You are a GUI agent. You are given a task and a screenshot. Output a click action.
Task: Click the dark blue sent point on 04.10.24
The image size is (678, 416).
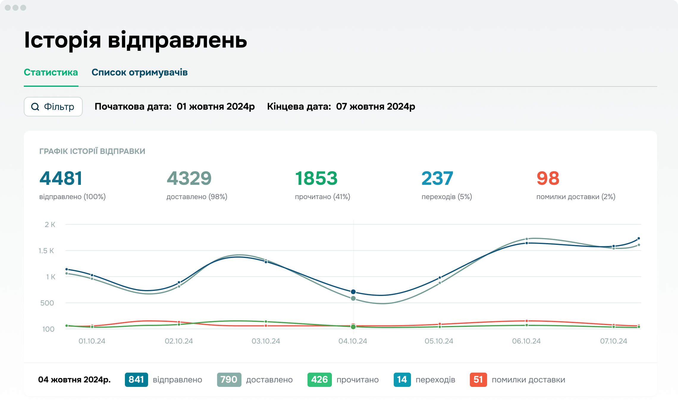pos(353,292)
